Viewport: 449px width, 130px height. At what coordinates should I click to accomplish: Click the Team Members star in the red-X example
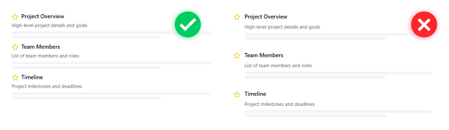click(x=237, y=56)
